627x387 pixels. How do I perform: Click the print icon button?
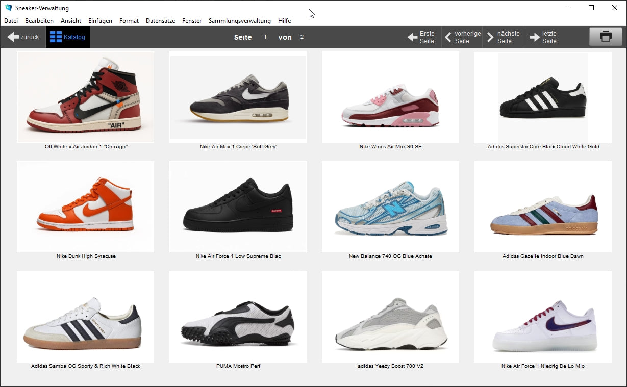[x=605, y=37]
